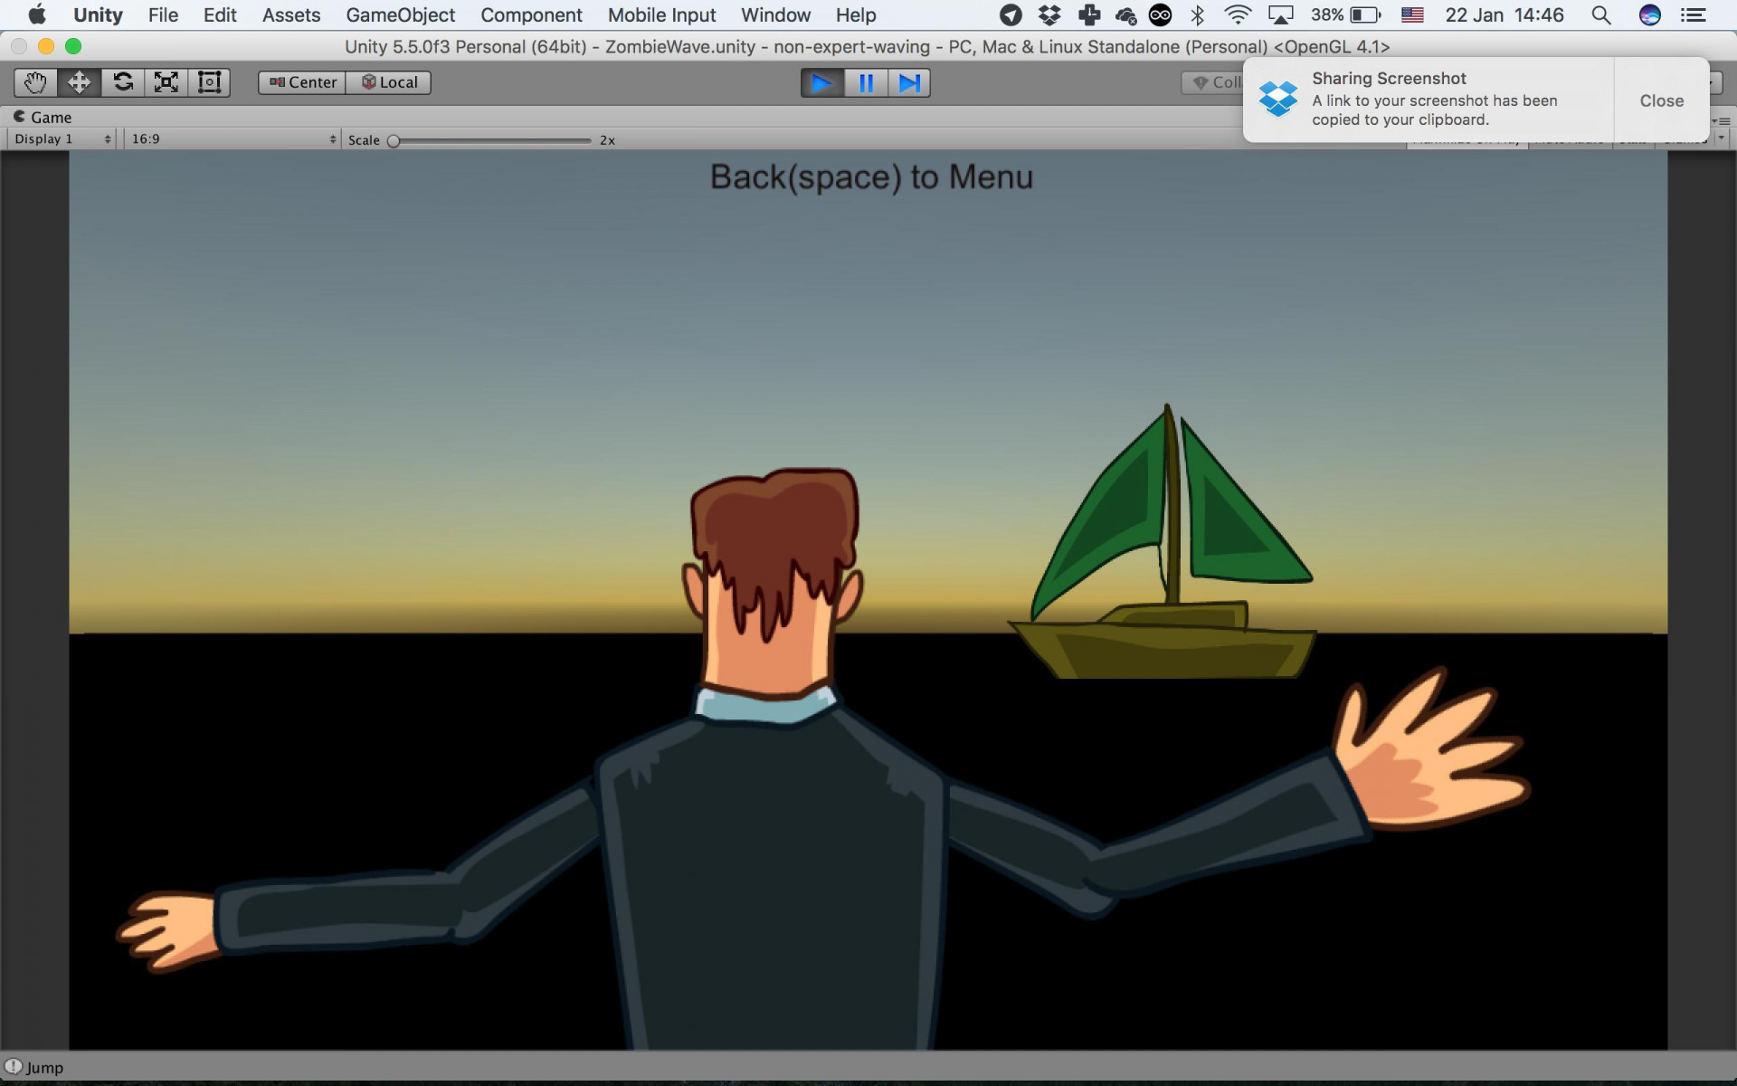
Task: Open the Display 1 dropdown
Action: (x=62, y=139)
